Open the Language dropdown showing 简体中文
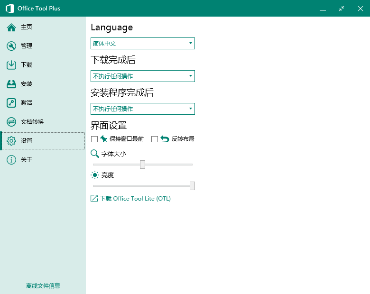The width and height of the screenshot is (370, 294). point(142,44)
